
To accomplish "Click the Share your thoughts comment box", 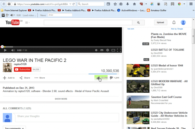I will [x=67, y=117].
